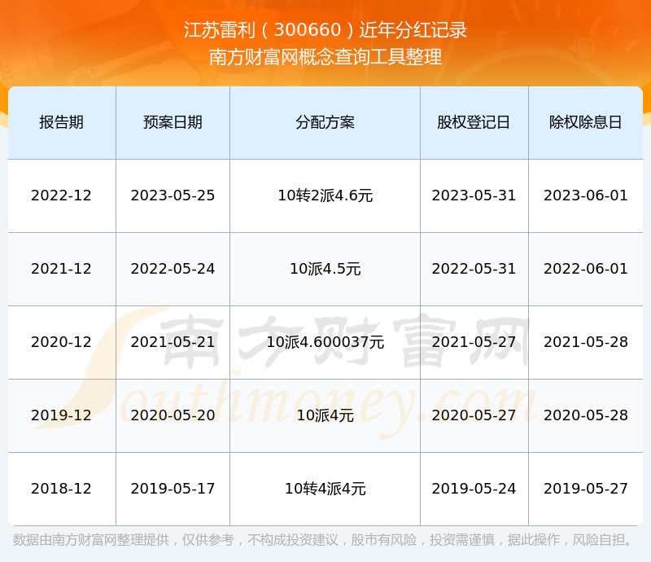Click the 2020-12 report period cell
651x562 pixels.
tap(61, 341)
